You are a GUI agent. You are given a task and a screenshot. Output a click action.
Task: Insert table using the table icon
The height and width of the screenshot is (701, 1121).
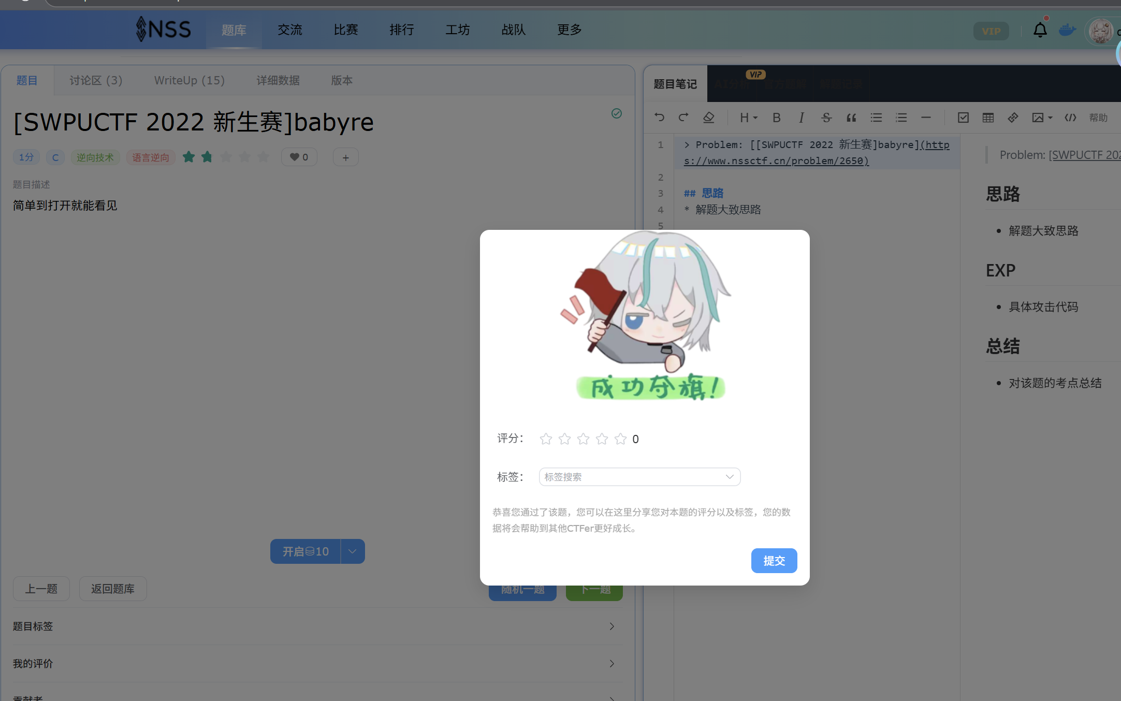tap(988, 118)
